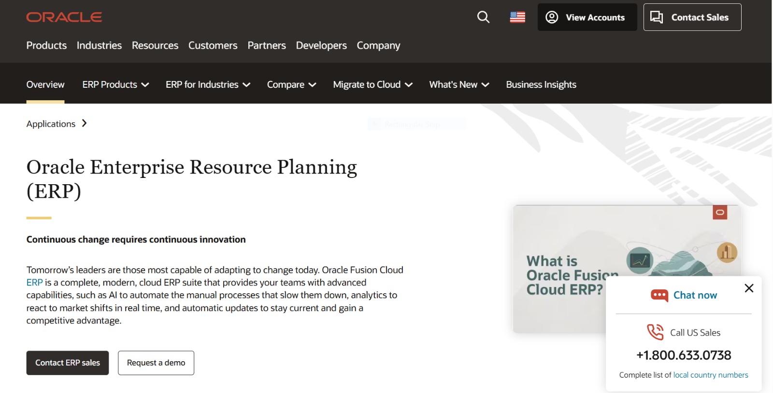Click the phone number +1.800.633.0738

[x=684, y=355]
